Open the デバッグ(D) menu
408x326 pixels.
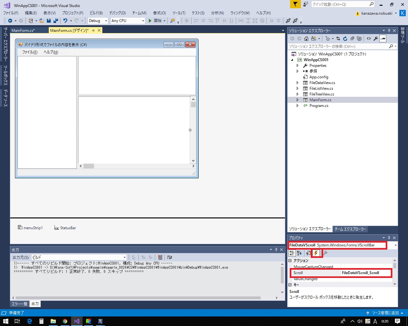click(x=117, y=13)
